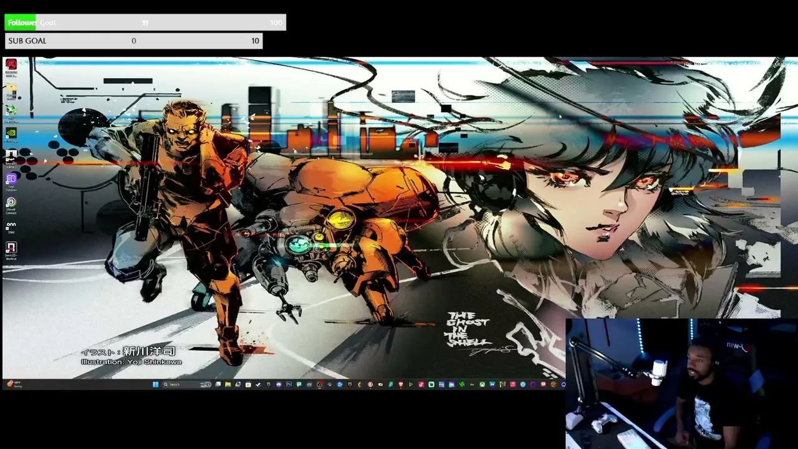Click the taskbar Search box
The image size is (798, 449).
187,384
